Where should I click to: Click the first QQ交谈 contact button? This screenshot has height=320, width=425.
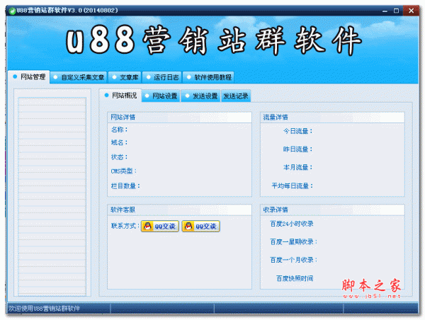pos(160,226)
